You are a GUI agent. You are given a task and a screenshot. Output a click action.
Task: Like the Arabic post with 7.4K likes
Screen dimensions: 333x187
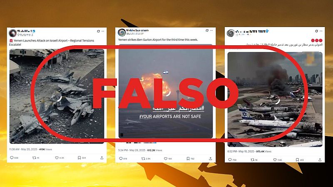[x=275, y=160]
